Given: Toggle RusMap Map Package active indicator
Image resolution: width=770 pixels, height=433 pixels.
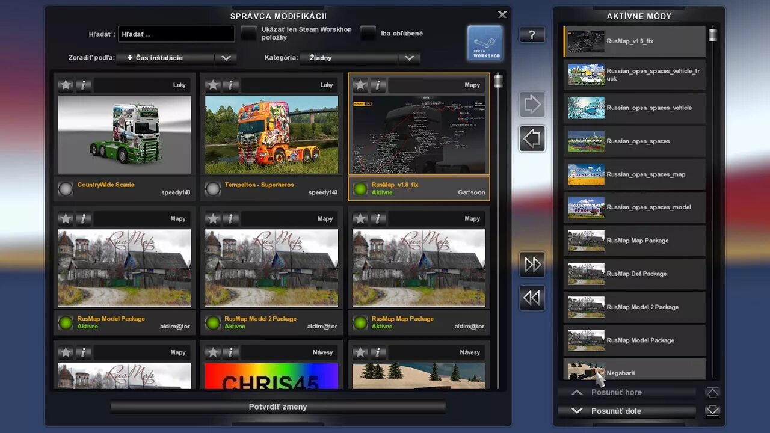Looking at the screenshot, I should (x=360, y=323).
